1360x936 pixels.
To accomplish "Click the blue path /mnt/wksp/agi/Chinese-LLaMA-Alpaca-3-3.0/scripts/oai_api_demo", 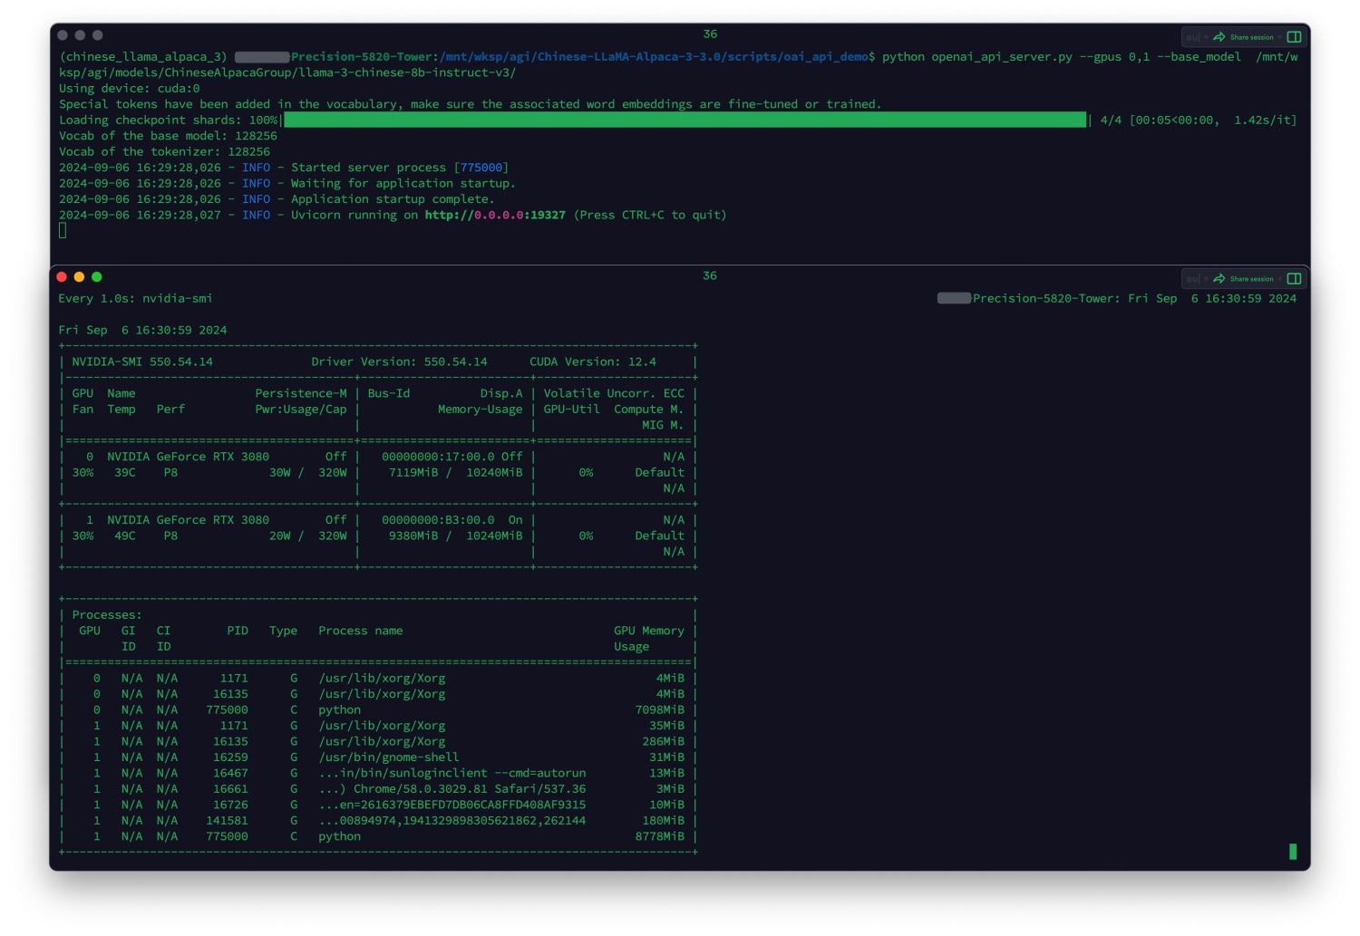I will point(654,56).
